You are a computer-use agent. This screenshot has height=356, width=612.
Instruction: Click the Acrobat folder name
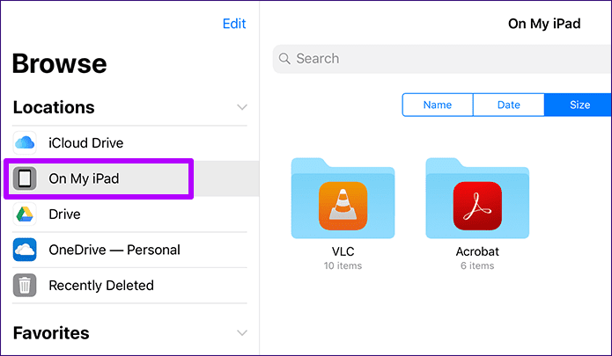(477, 251)
